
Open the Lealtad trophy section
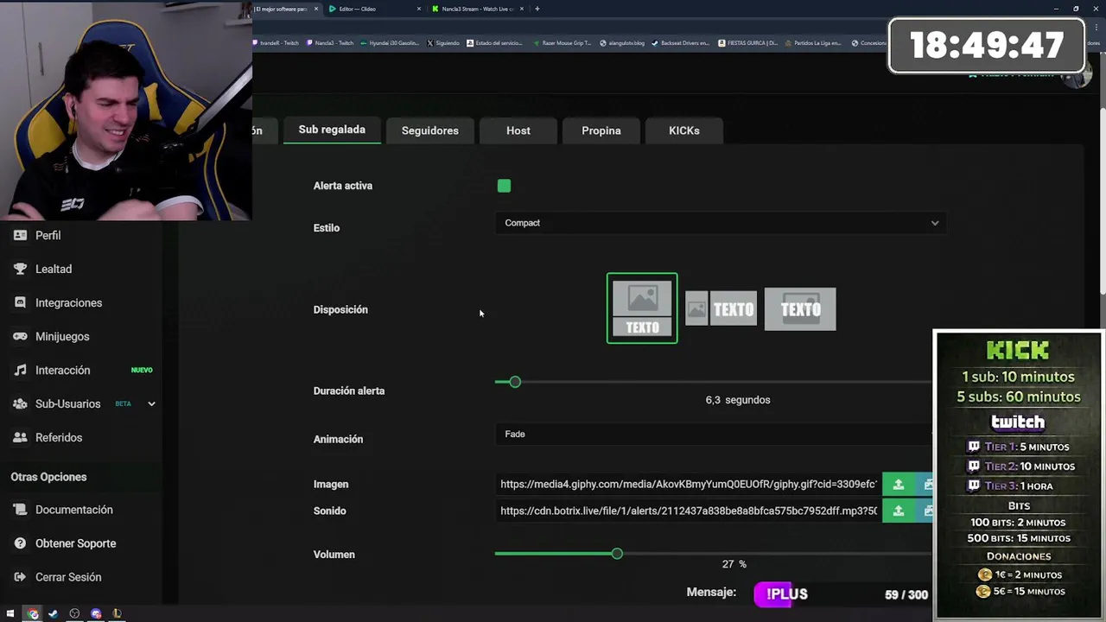pyautogui.click(x=42, y=269)
